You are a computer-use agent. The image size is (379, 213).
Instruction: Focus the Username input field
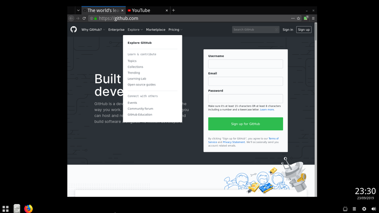[245, 64]
